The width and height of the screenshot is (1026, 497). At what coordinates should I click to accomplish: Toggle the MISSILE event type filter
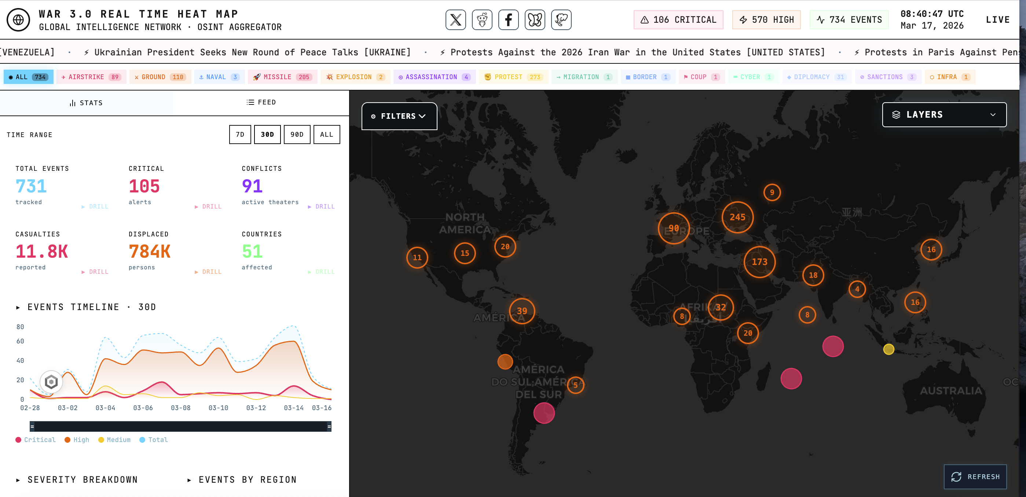(282, 77)
